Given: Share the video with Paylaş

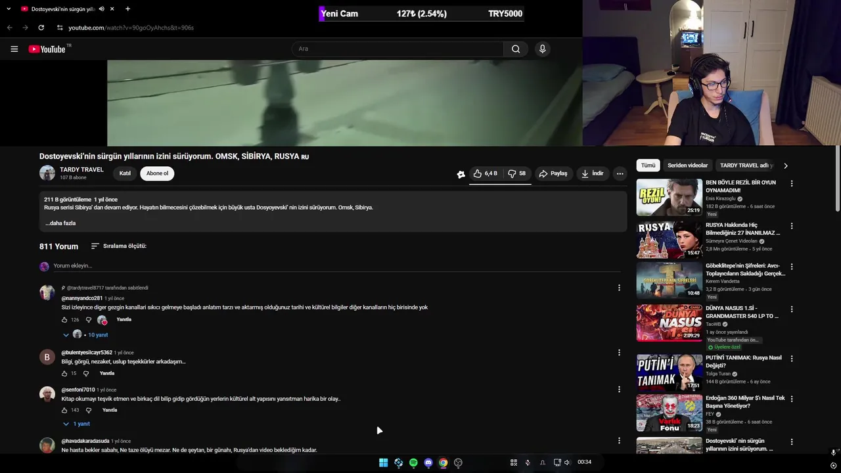Looking at the screenshot, I should pyautogui.click(x=553, y=173).
